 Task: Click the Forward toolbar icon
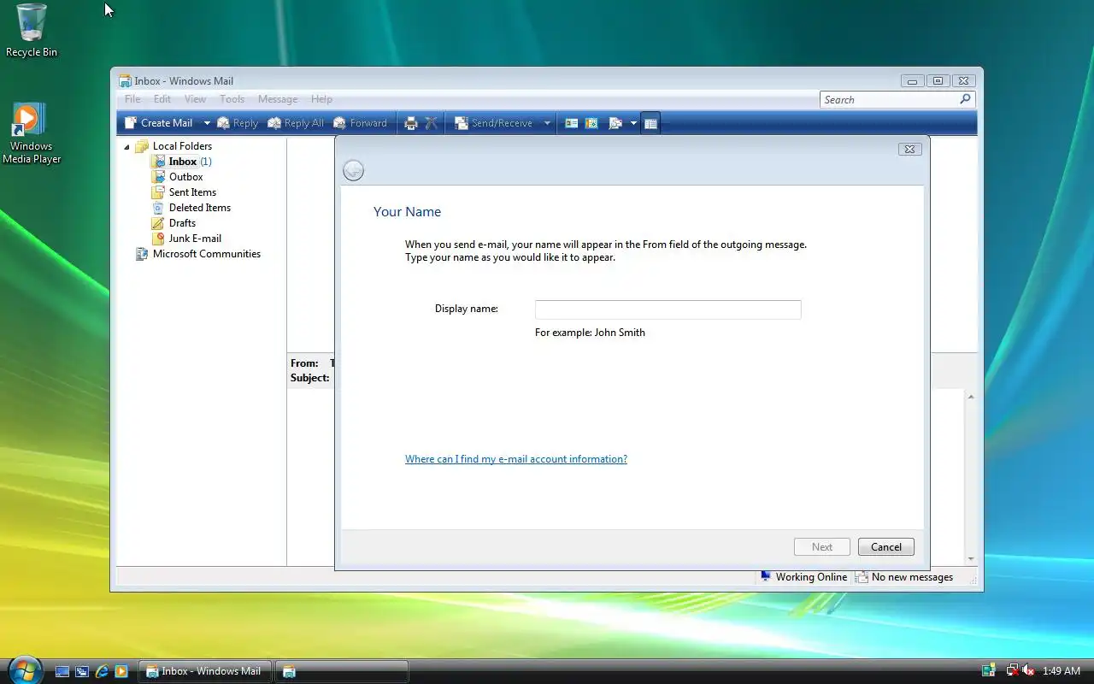(x=360, y=123)
